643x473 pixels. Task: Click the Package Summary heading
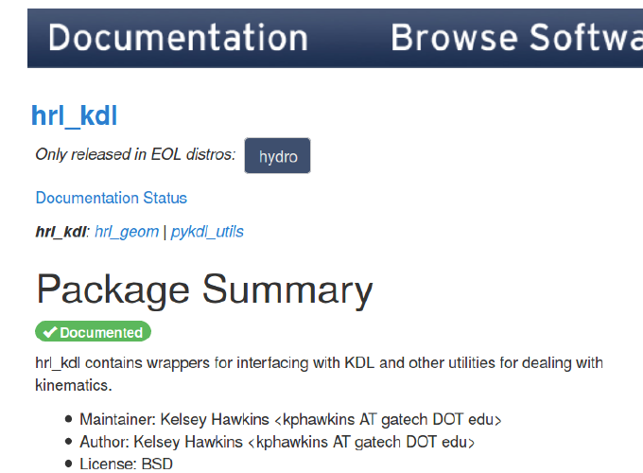[x=204, y=290]
